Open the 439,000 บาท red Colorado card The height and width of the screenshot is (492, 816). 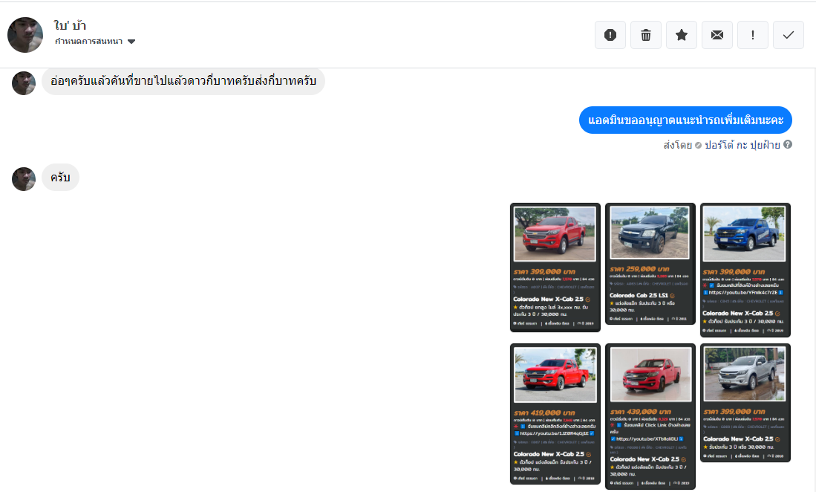point(650,416)
